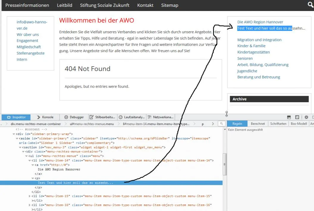Open the Debugger panel
Image resolution: width=314 pixels, height=211 pixels.
click(74, 117)
